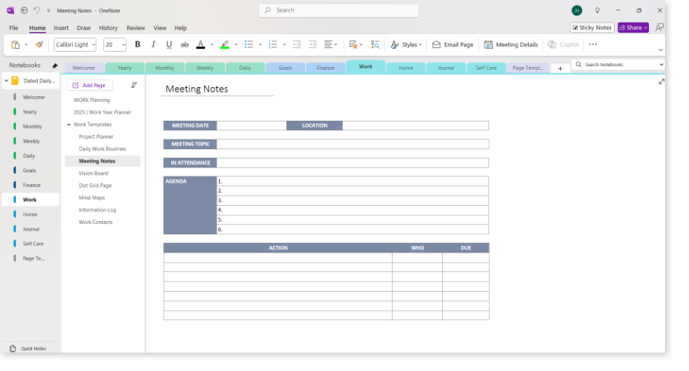This screenshot has width=689, height=371.
Task: Click Email Page button
Action: click(452, 44)
